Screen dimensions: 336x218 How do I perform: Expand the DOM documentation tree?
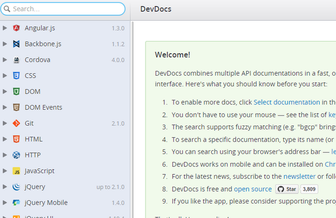(x=4, y=91)
